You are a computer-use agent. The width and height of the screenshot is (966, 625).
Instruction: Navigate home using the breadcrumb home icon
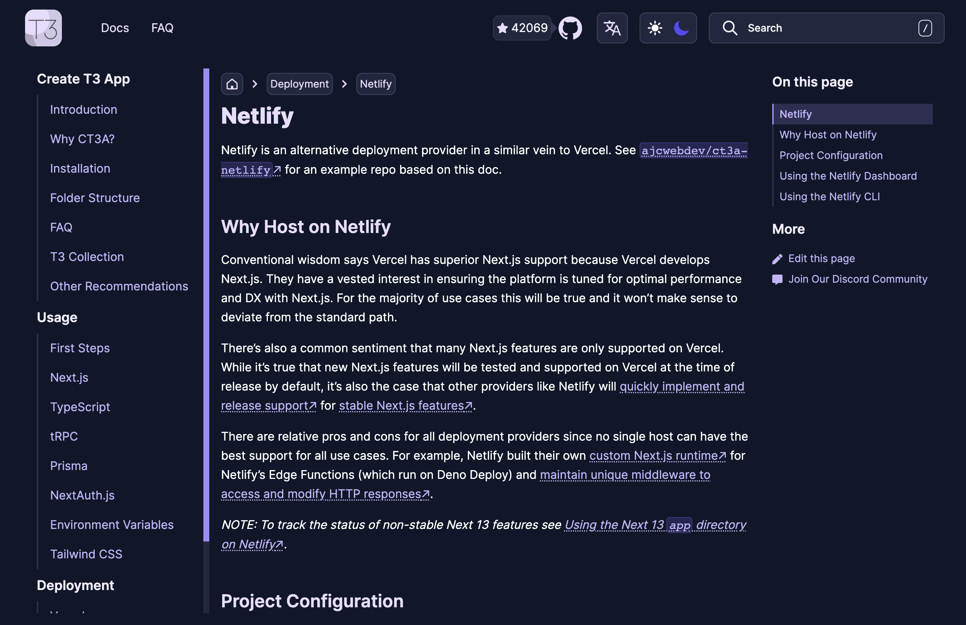(232, 84)
